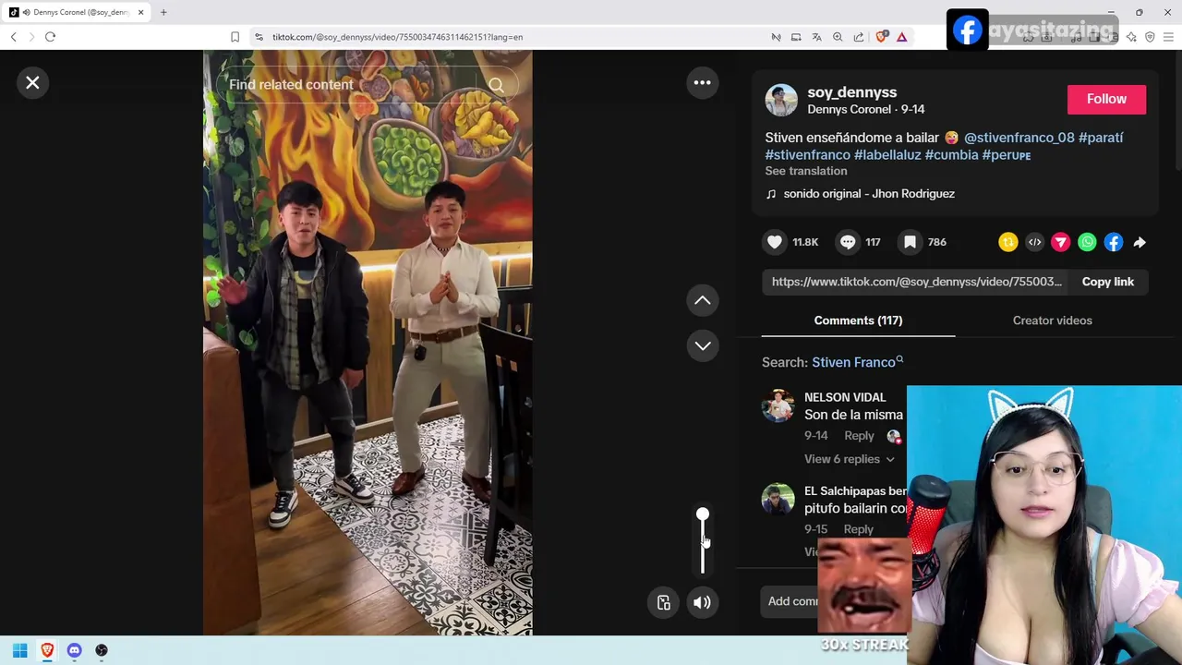The image size is (1182, 665).
Task: Click the search magnifier in the video
Action: [x=496, y=85]
